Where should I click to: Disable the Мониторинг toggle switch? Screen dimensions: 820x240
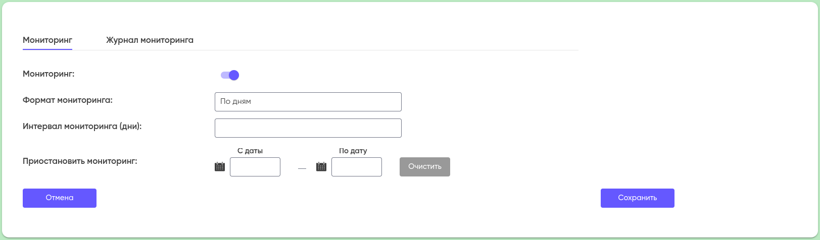point(230,75)
